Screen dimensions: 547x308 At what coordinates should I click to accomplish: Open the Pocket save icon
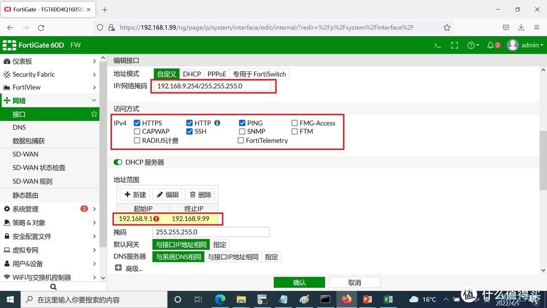pyautogui.click(x=506, y=27)
